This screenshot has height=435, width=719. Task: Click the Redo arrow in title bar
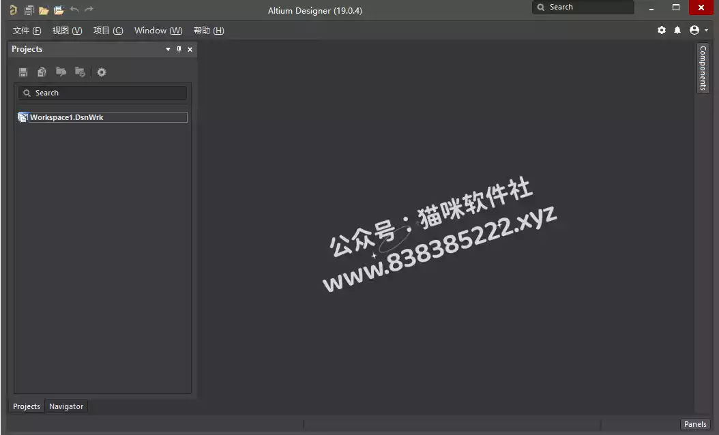[x=89, y=9]
